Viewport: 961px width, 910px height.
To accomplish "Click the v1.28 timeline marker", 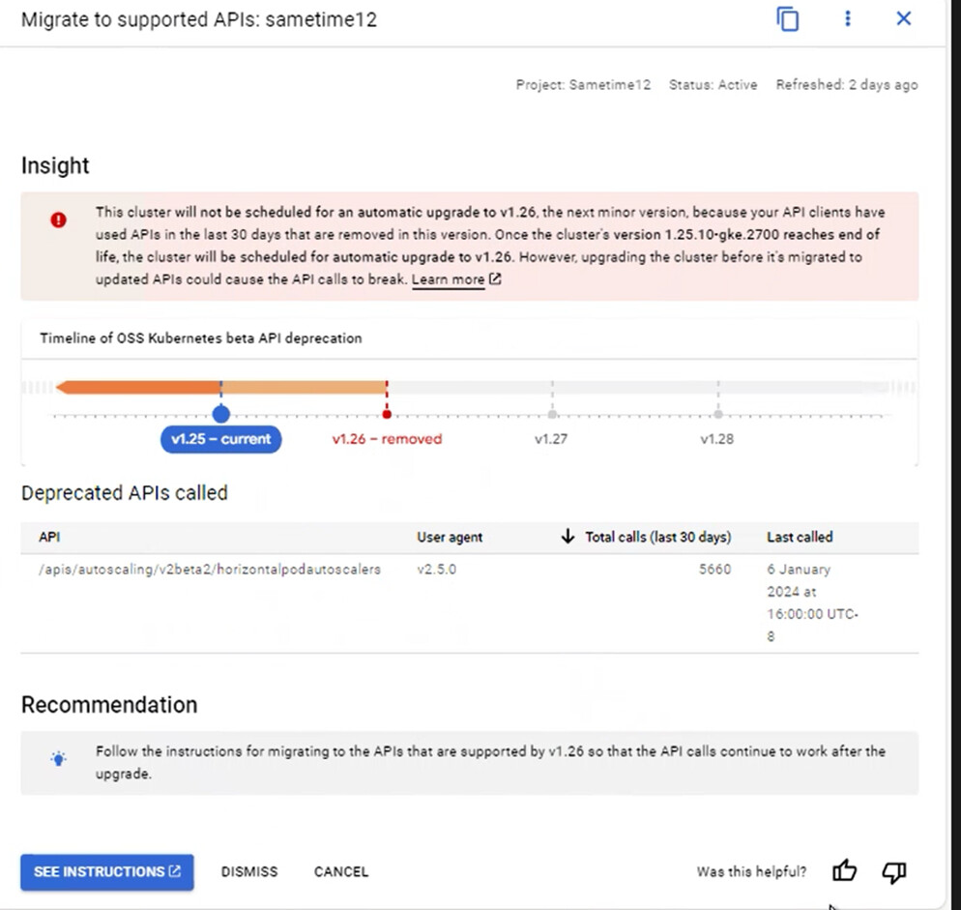I will [717, 439].
